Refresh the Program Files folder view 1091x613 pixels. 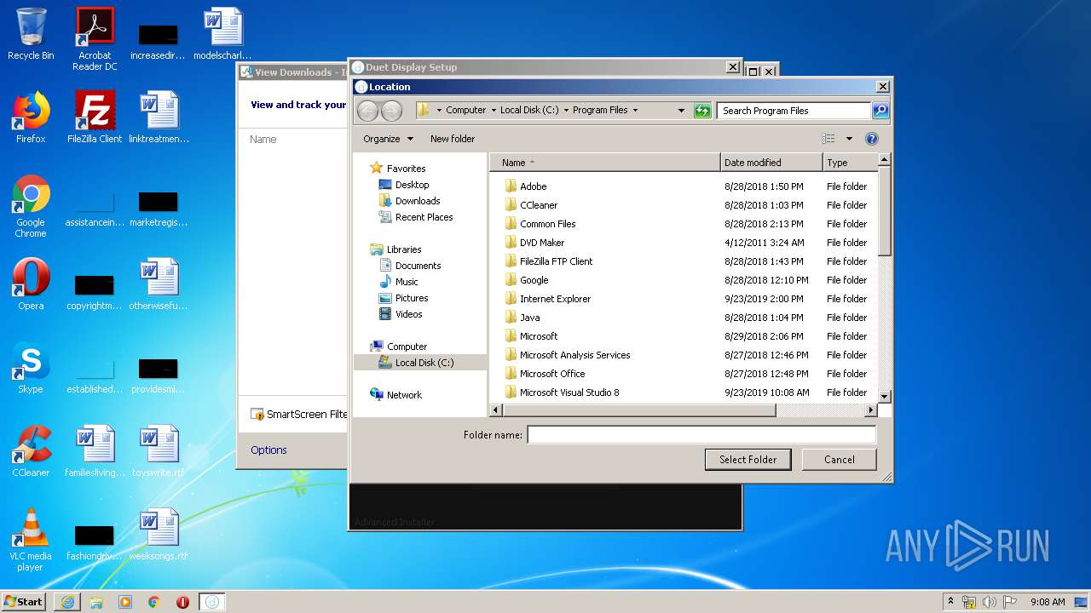pos(702,110)
